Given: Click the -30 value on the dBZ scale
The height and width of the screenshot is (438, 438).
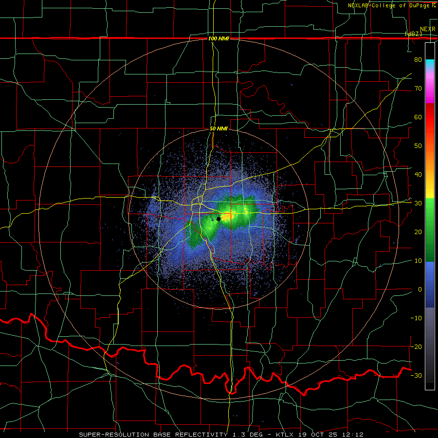Looking at the screenshot, I should pos(416,376).
